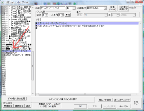Increase the 数値 input count stepper
The width and height of the screenshot is (144, 111).
pyautogui.click(x=47, y=14)
